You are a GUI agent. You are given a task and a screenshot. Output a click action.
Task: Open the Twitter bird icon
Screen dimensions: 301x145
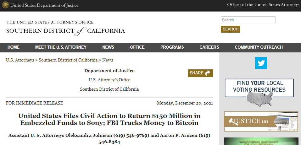261,63
